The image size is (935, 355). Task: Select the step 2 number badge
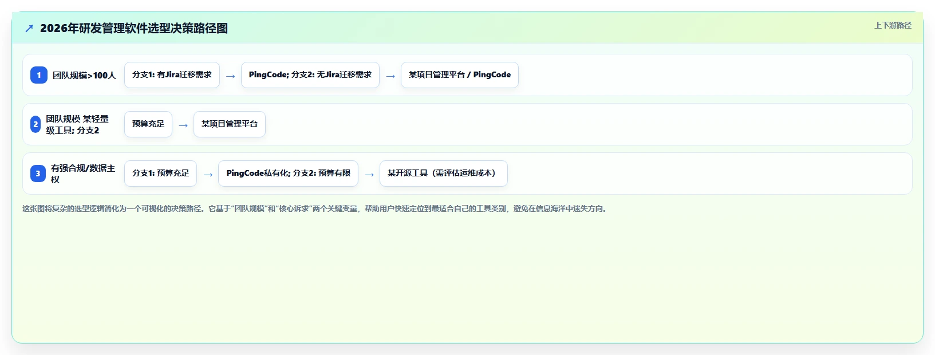(x=35, y=124)
